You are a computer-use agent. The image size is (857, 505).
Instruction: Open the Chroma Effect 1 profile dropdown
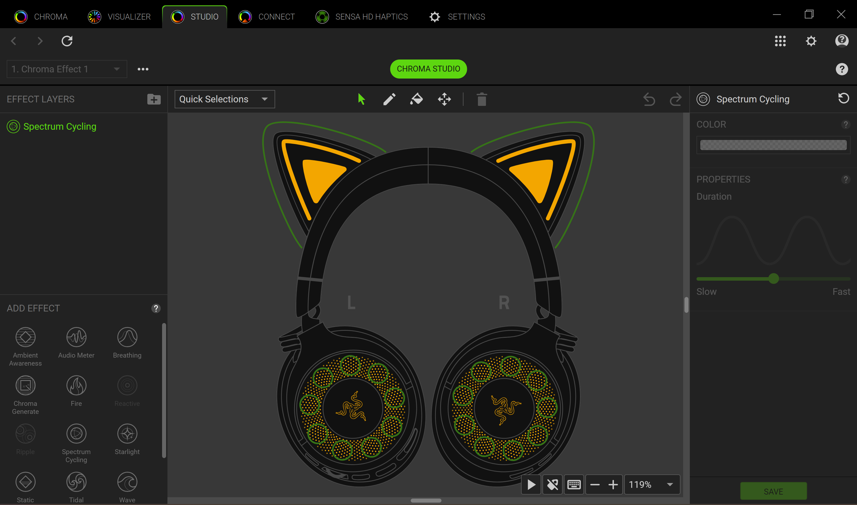click(67, 69)
